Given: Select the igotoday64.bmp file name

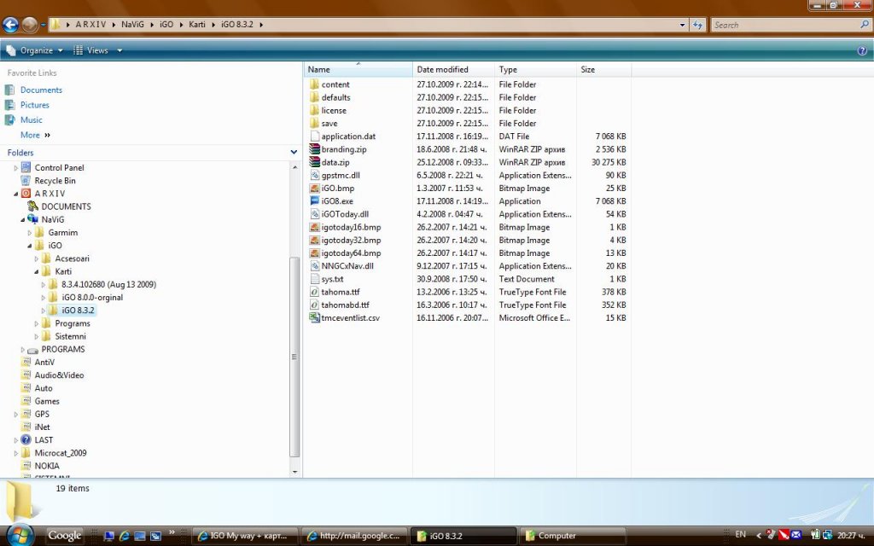Looking at the screenshot, I should pyautogui.click(x=351, y=253).
